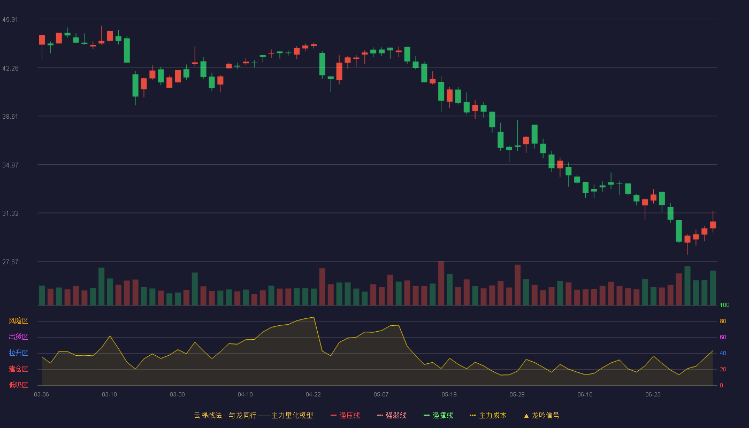
Task: Click the 04-22 date axis label
Action: (313, 394)
